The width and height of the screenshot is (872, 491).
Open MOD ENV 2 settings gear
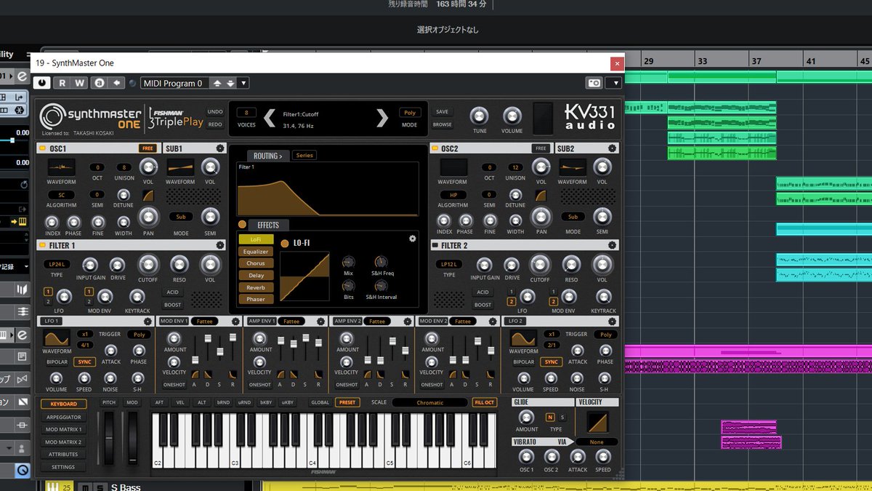[493, 321]
